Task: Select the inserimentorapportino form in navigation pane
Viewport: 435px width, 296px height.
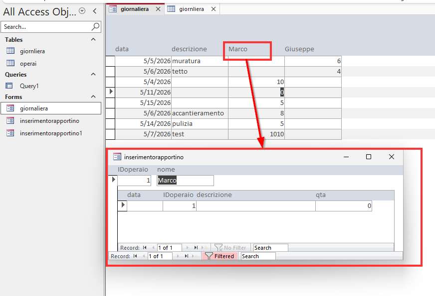Action: point(49,121)
